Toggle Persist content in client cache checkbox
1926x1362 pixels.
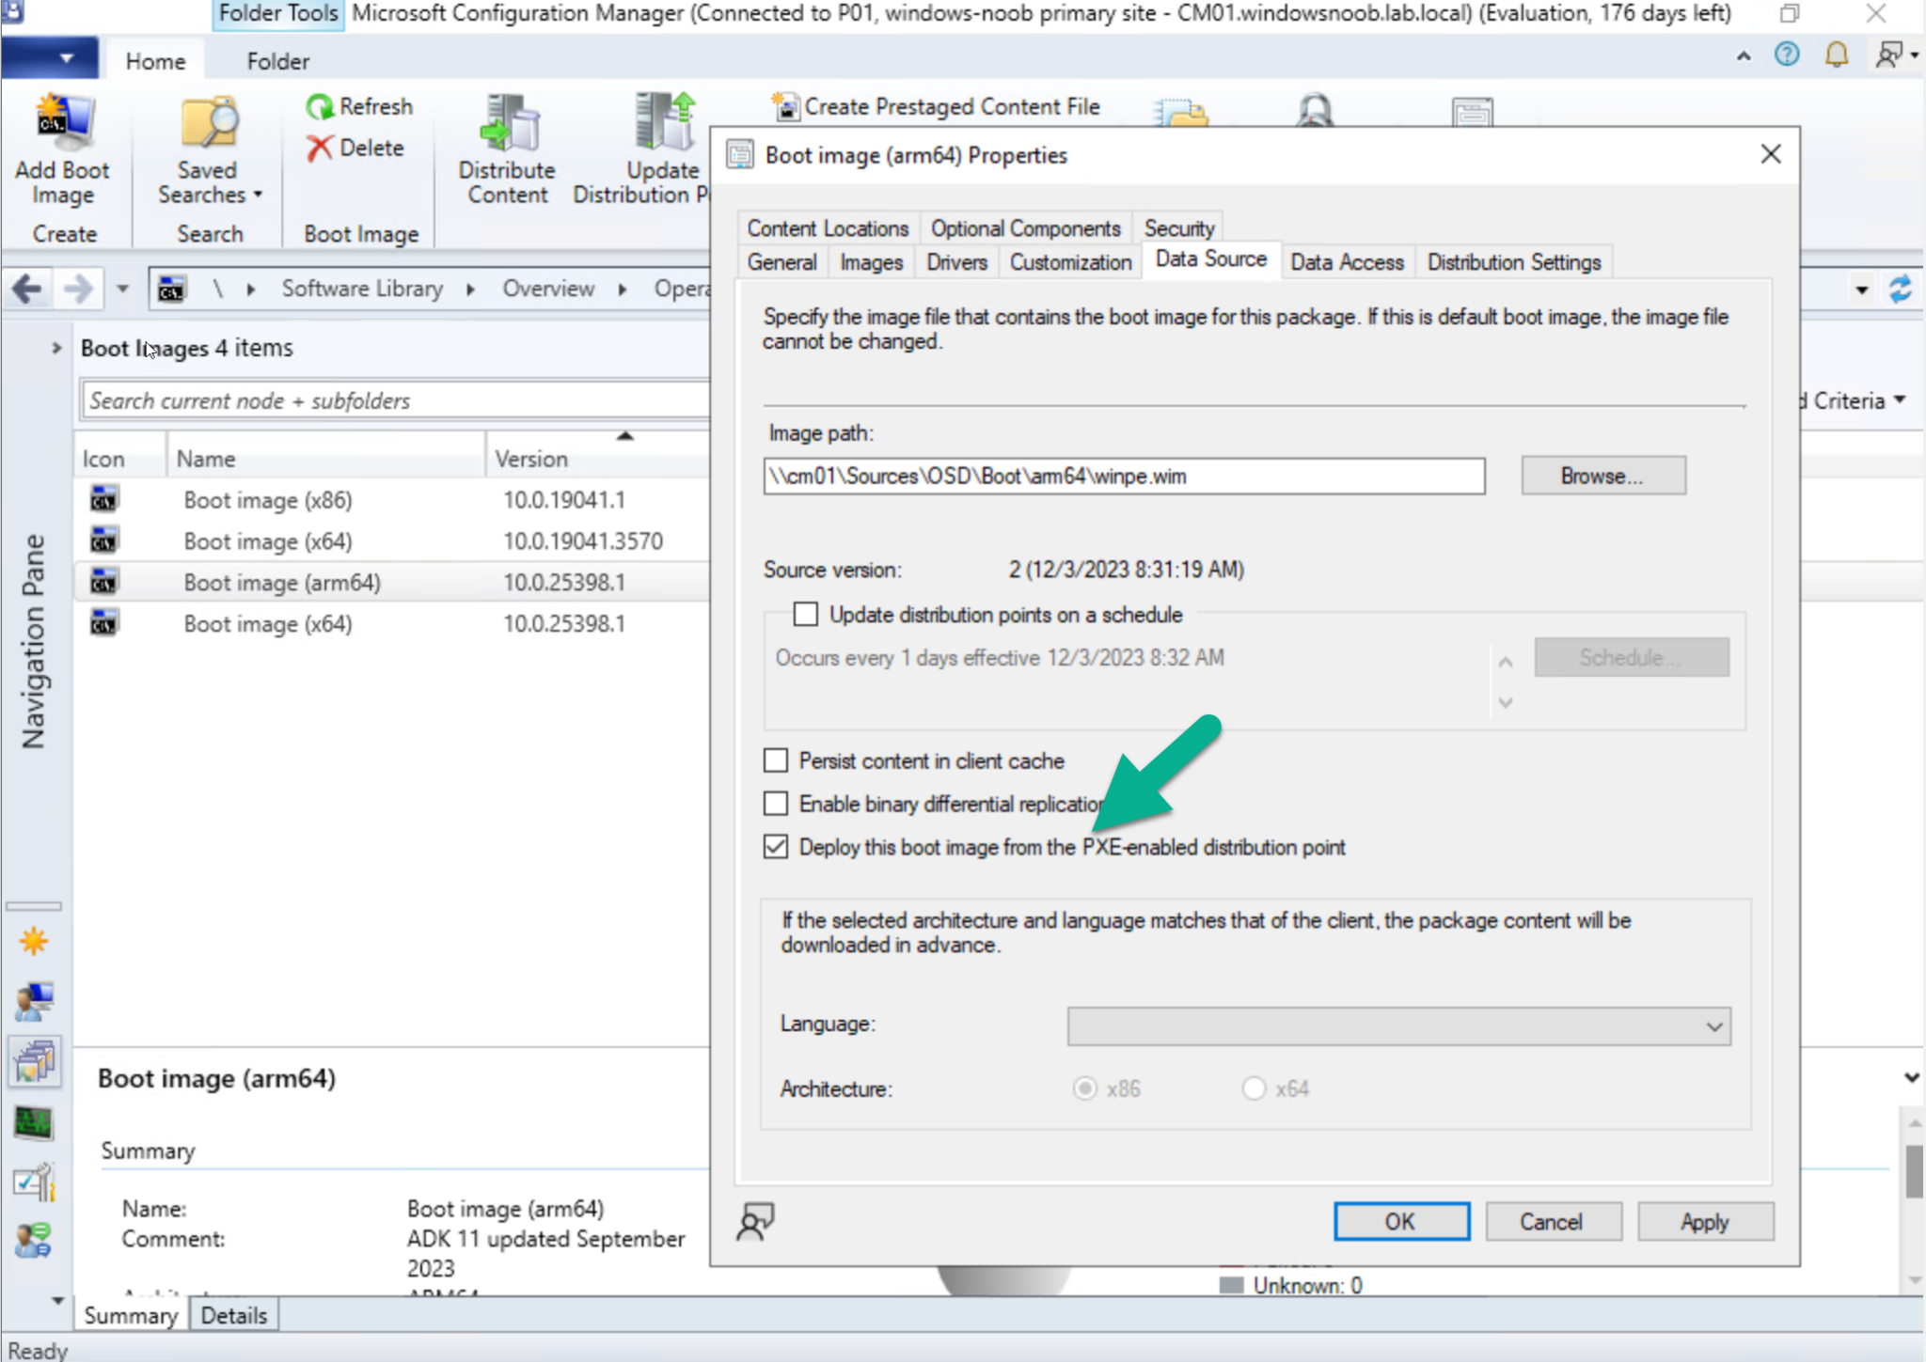tap(777, 760)
